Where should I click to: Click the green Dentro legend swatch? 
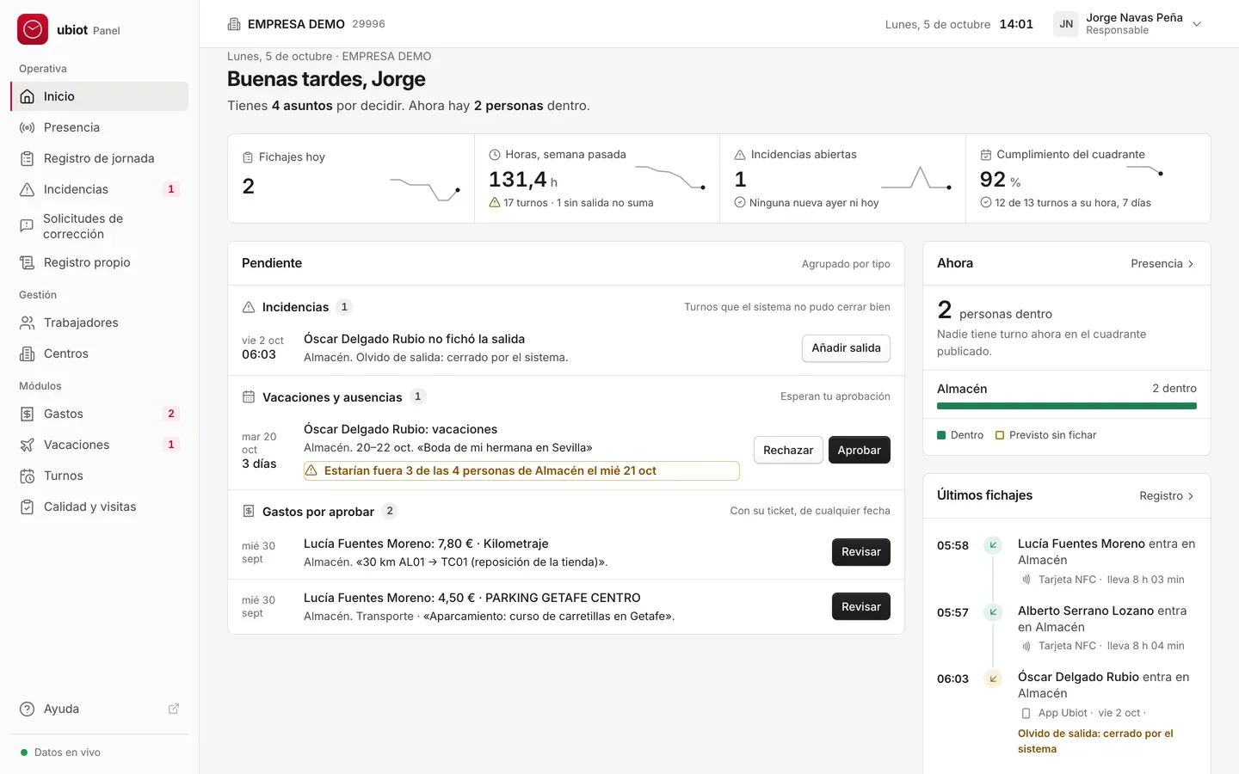coord(941,435)
